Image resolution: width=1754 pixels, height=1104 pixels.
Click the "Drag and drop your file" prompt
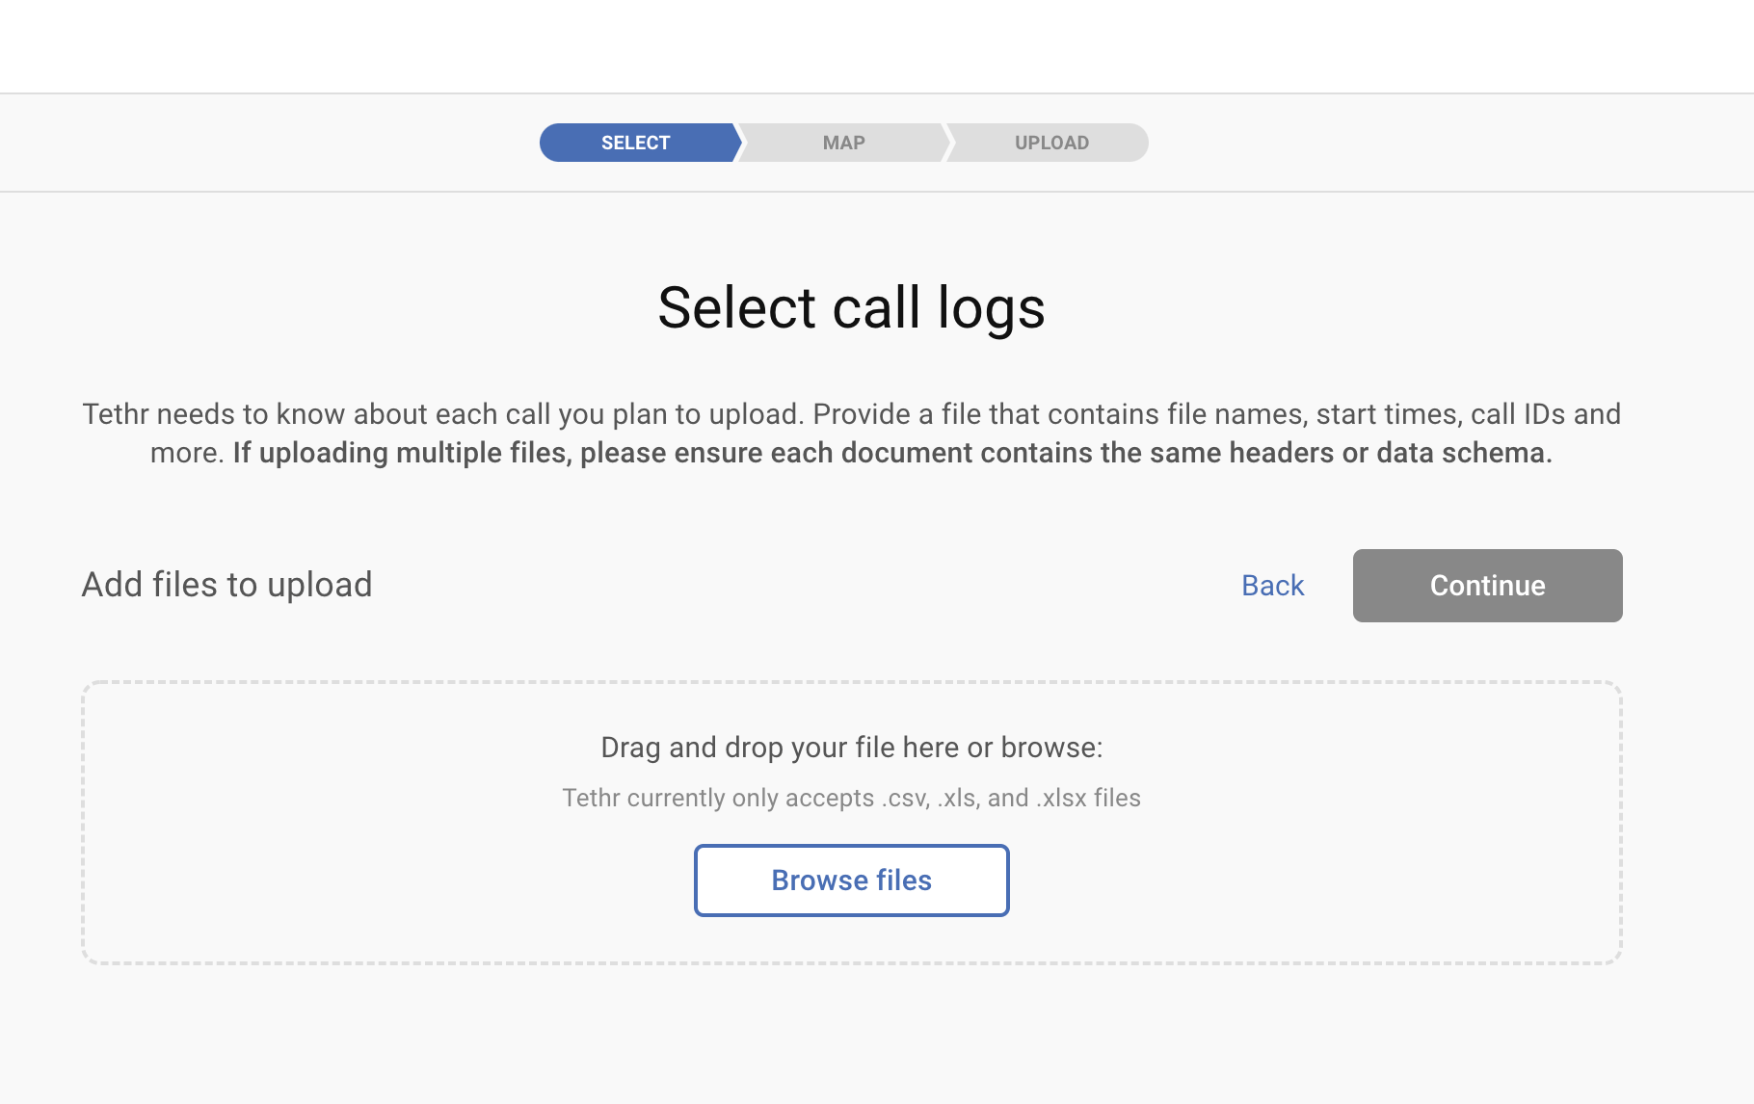click(851, 748)
